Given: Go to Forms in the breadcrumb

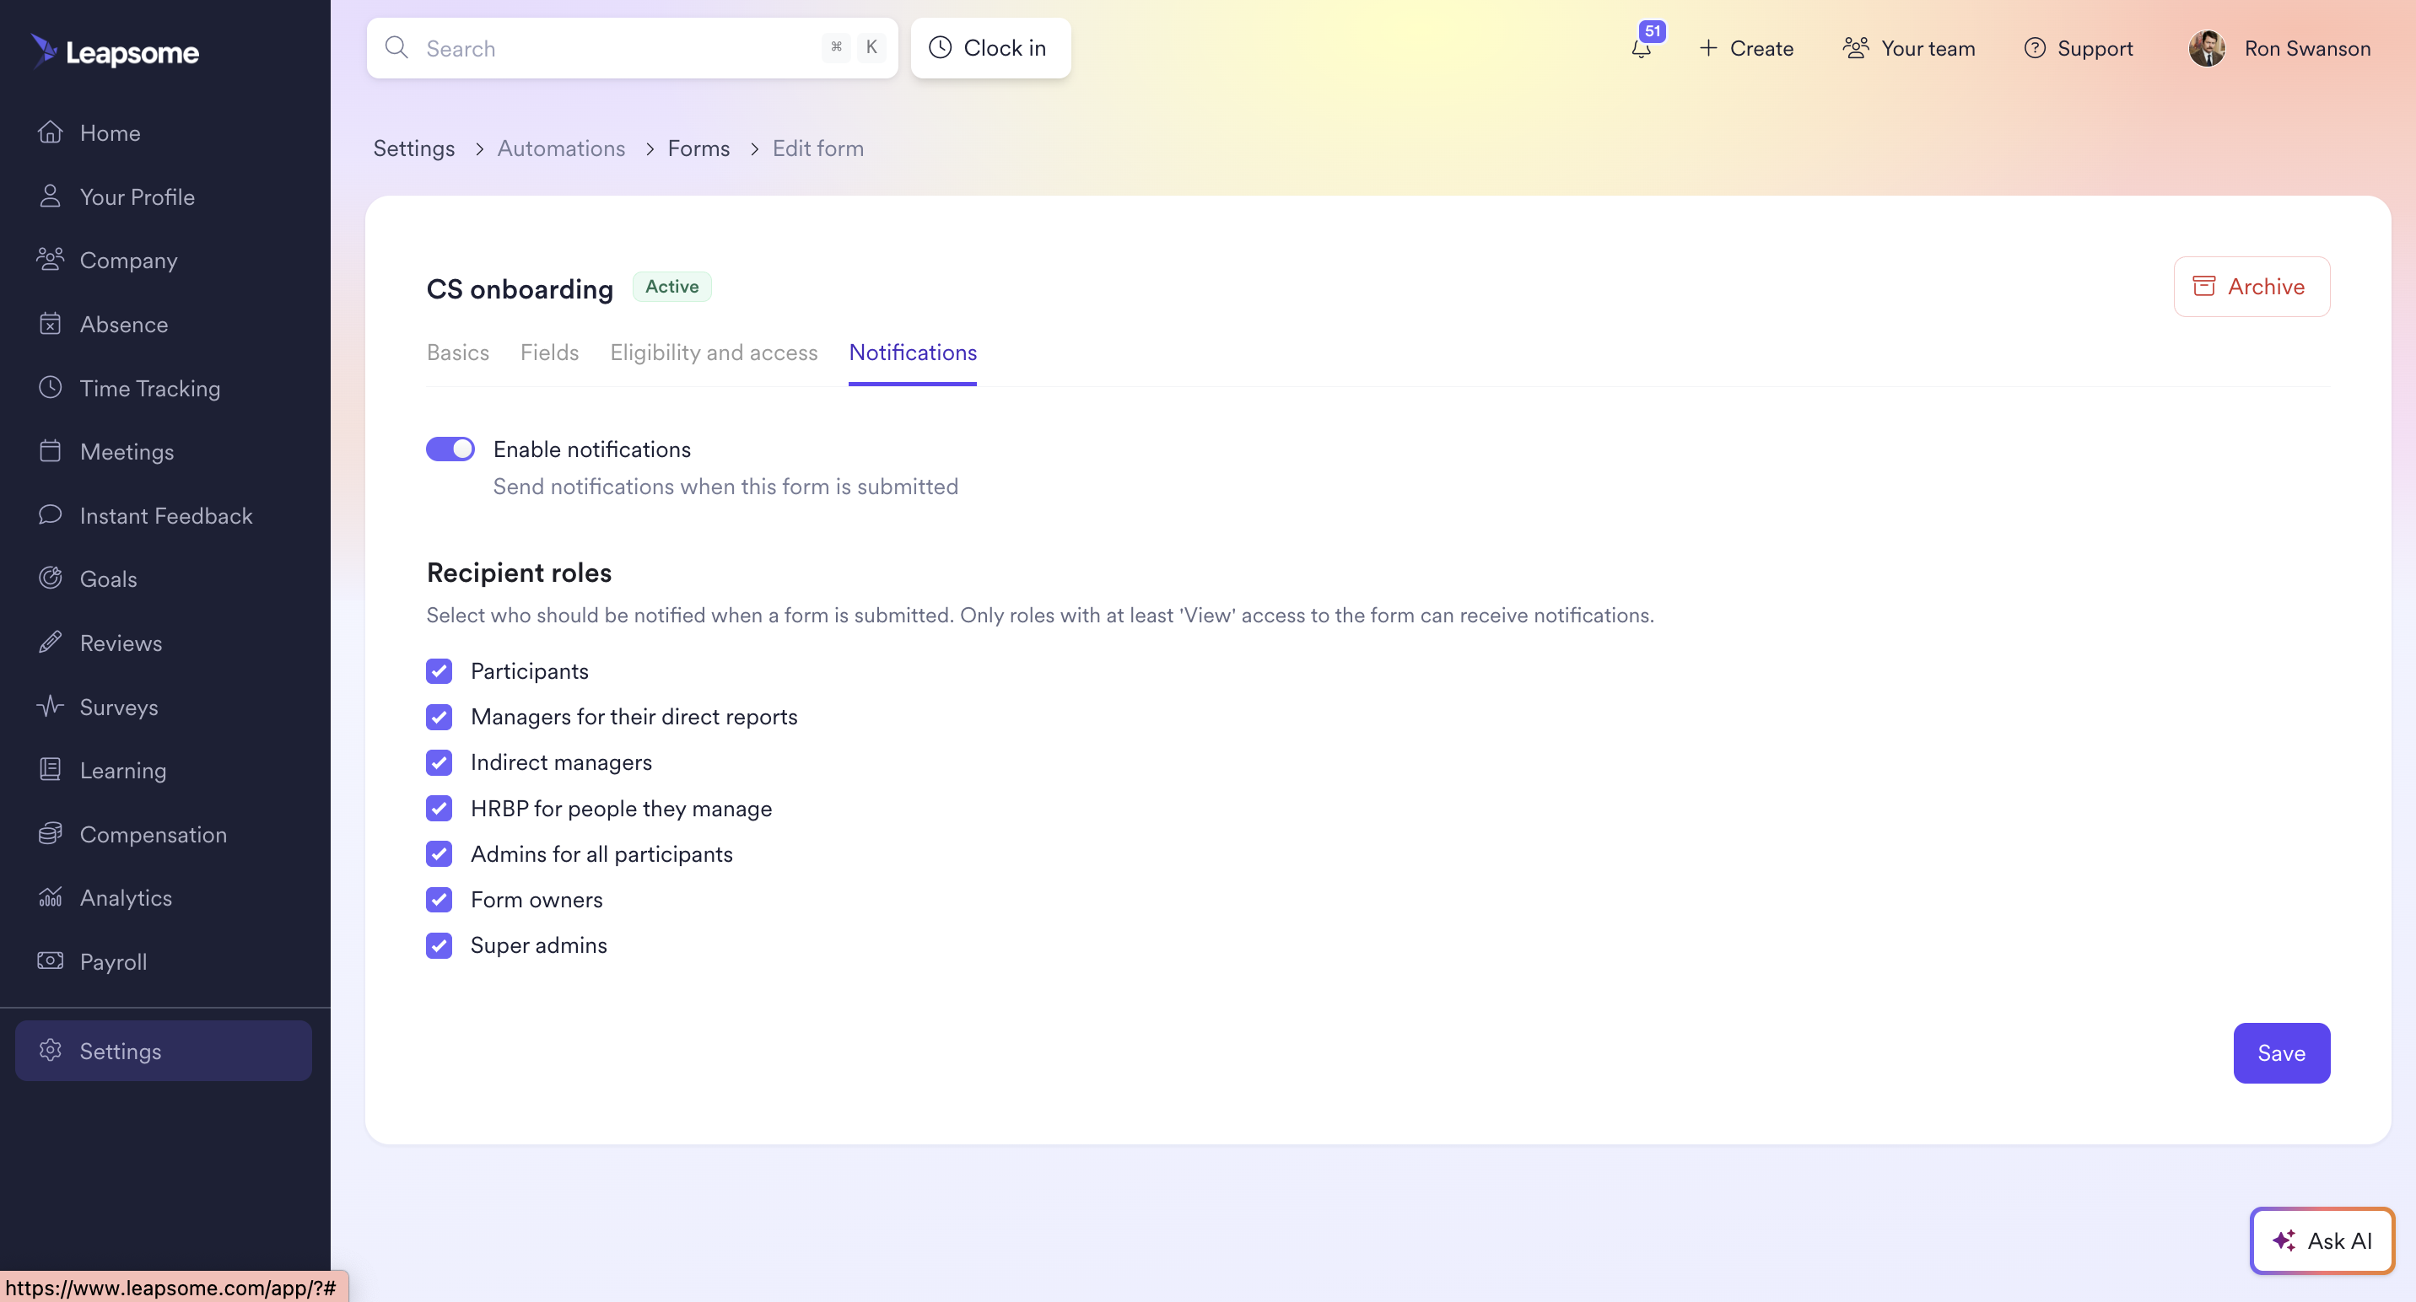Looking at the screenshot, I should pos(698,148).
